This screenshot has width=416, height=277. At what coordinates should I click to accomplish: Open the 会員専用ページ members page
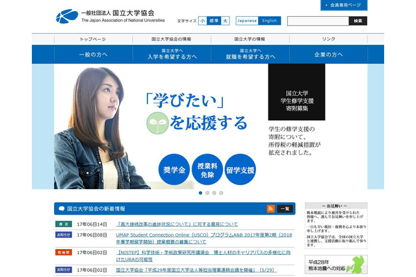(x=344, y=5)
